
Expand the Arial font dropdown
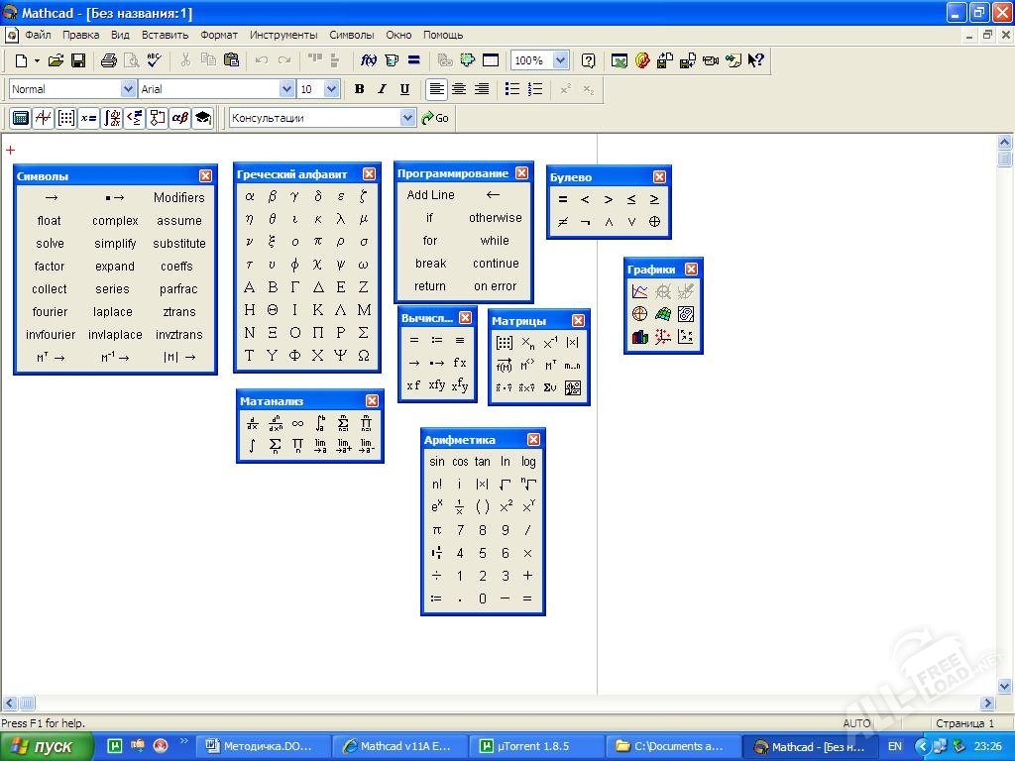pos(287,89)
